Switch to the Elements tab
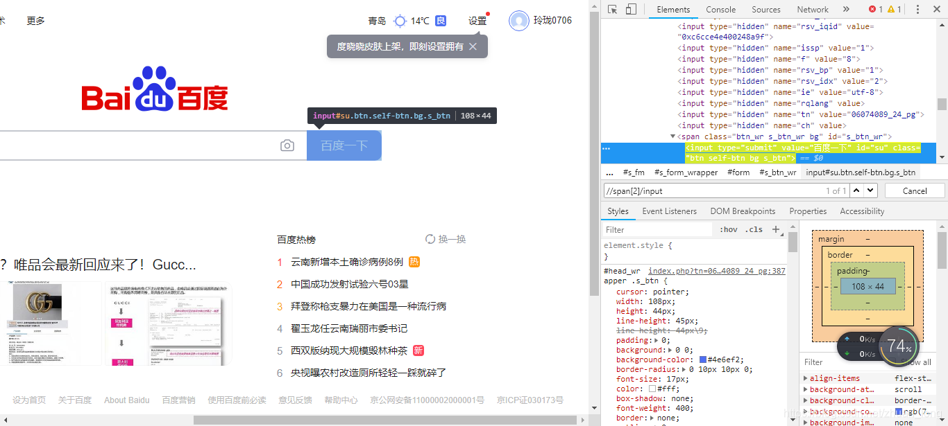 coord(673,10)
